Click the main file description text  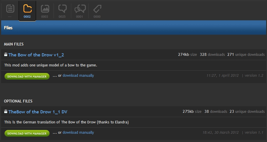tap(51, 65)
